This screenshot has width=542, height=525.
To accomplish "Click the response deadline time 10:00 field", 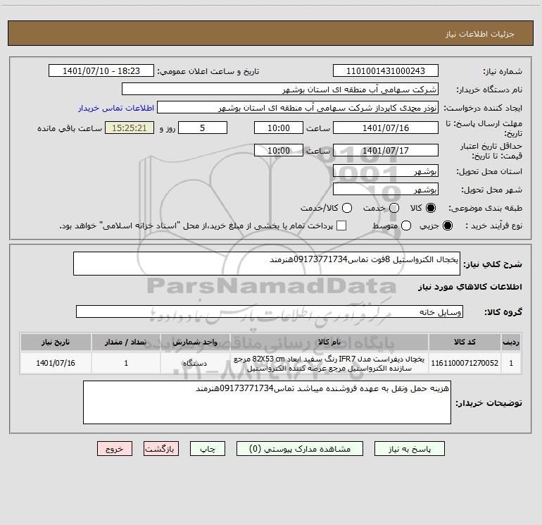I will [x=279, y=128].
